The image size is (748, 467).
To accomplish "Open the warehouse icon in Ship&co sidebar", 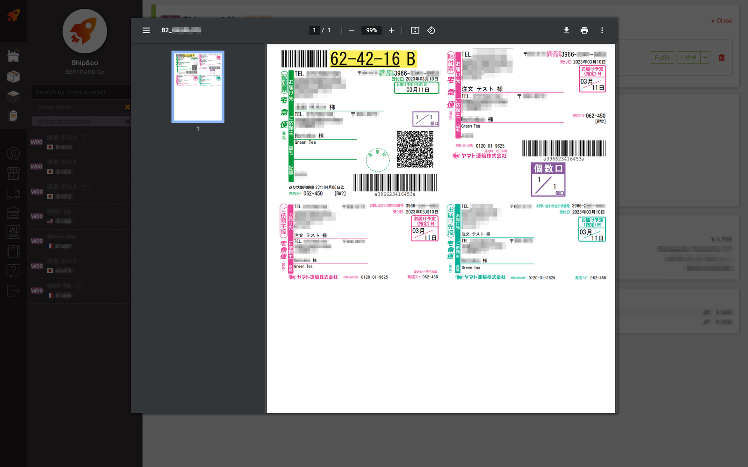I will click(14, 212).
